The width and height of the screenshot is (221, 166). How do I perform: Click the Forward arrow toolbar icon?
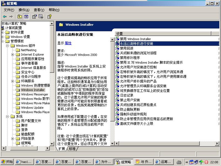click(11, 17)
